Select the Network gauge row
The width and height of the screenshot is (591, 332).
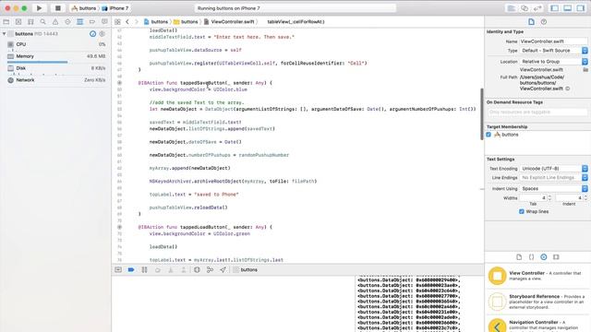pyautogui.click(x=55, y=80)
